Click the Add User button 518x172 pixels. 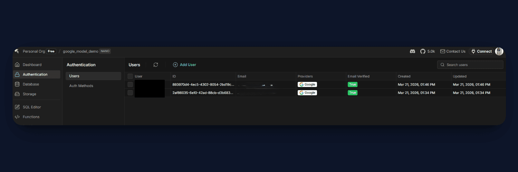click(x=184, y=65)
